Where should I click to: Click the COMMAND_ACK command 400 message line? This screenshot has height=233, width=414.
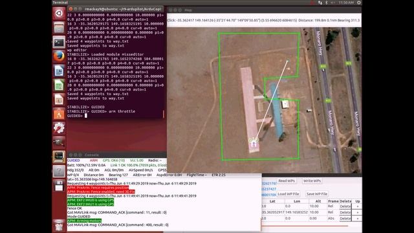click(118, 225)
